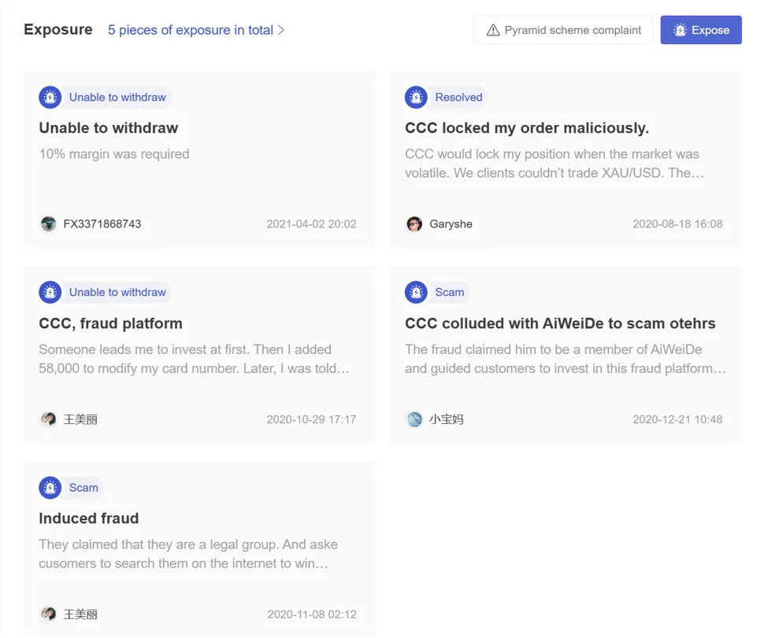Click the warning triangle icon in complaint button
The height and width of the screenshot is (638, 757).
tap(493, 30)
